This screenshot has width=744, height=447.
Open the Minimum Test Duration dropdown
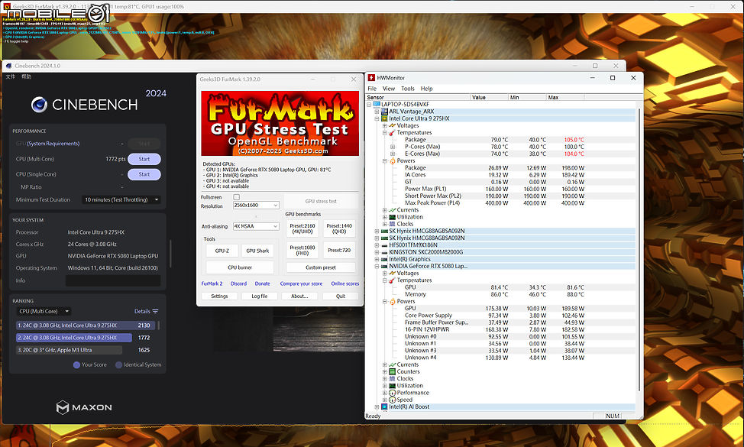(x=121, y=199)
